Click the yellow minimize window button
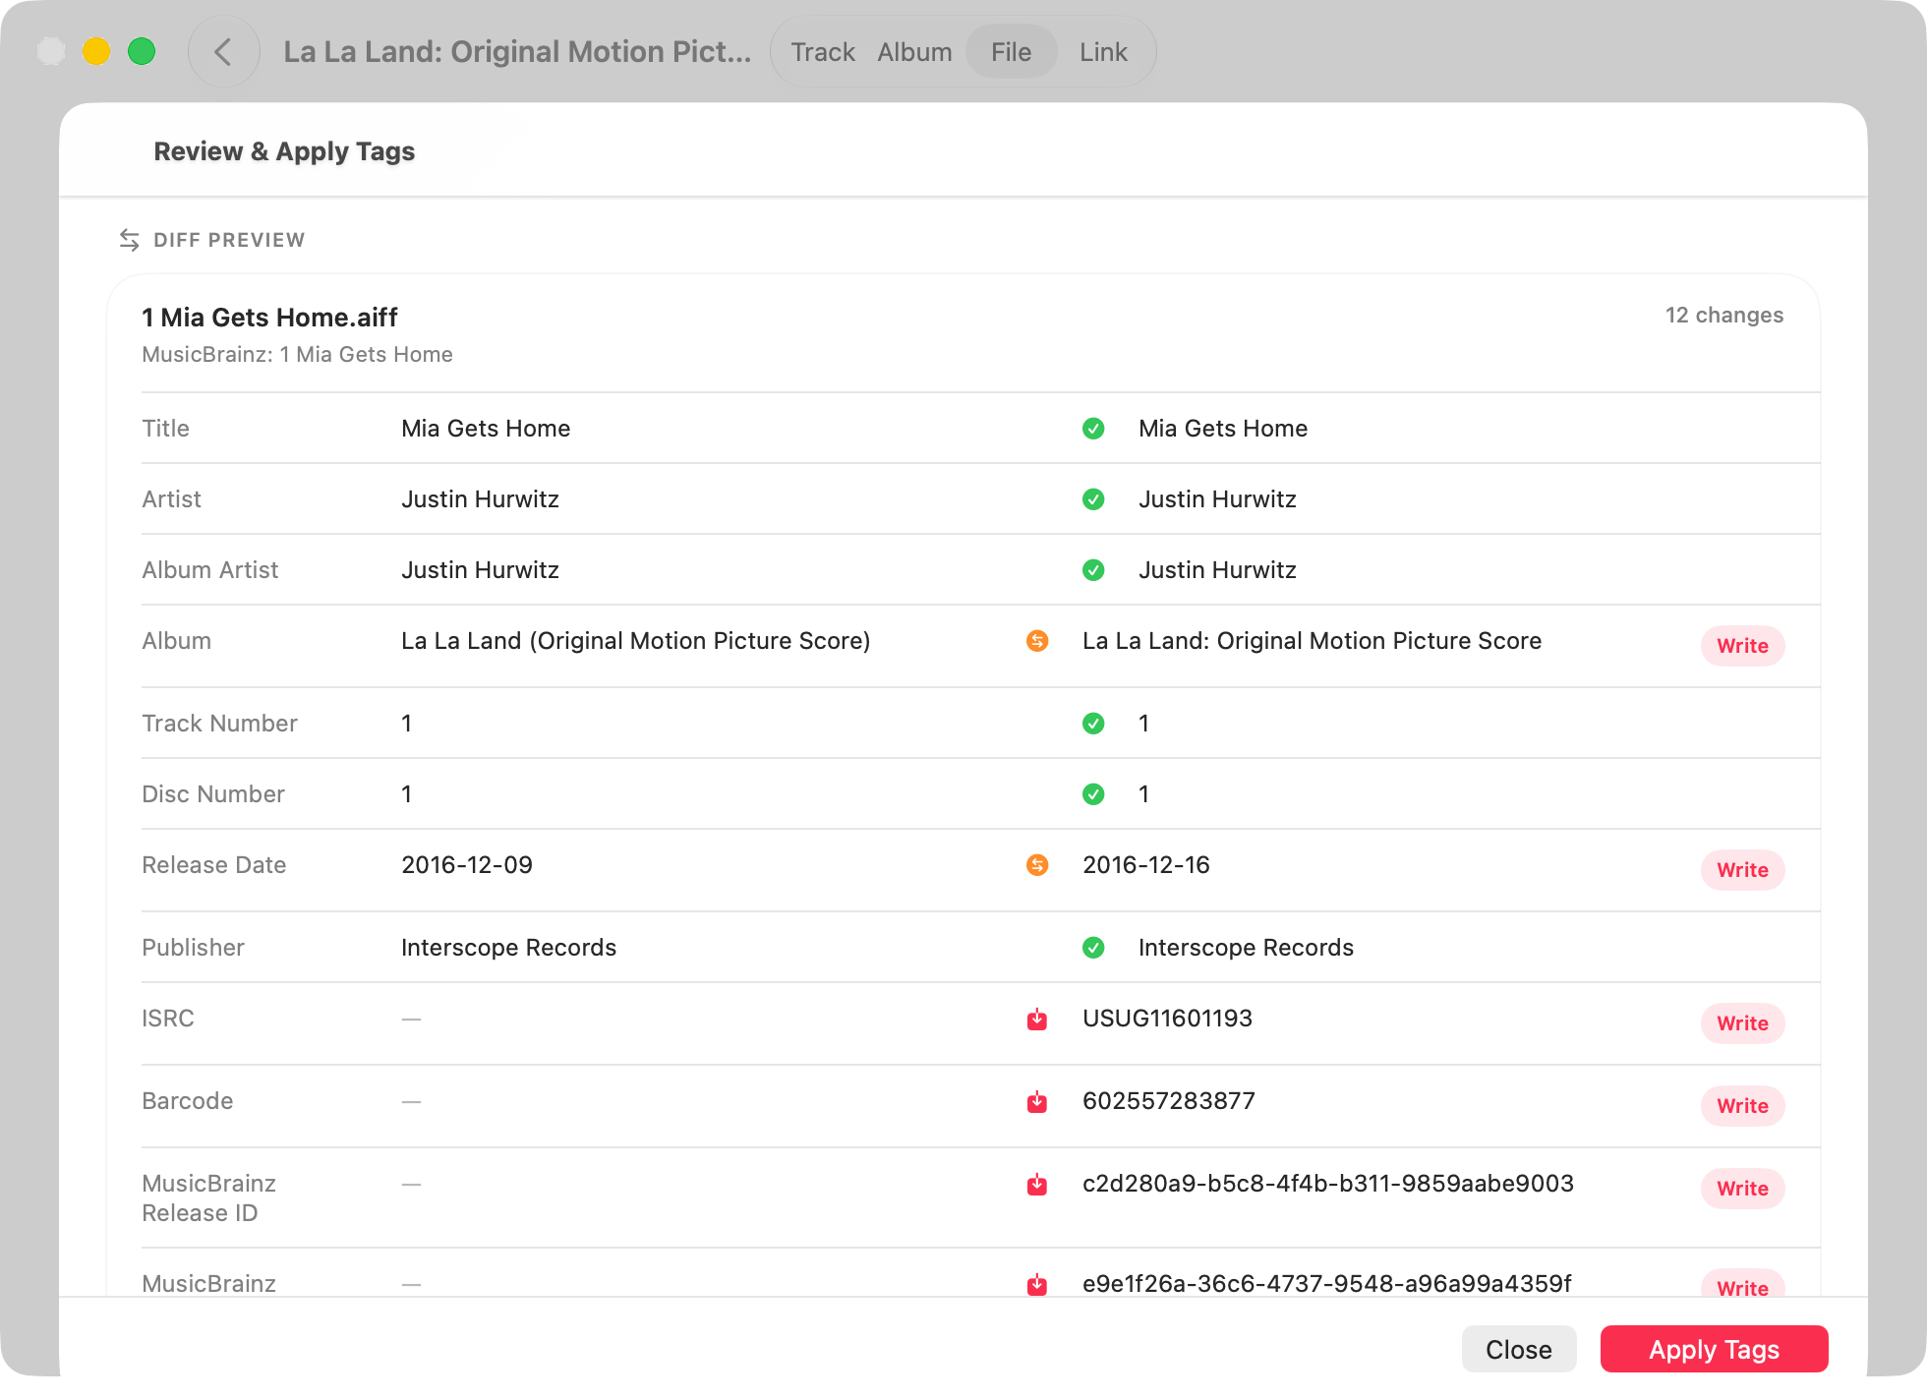The height and width of the screenshot is (1400, 1927). pos(96,51)
